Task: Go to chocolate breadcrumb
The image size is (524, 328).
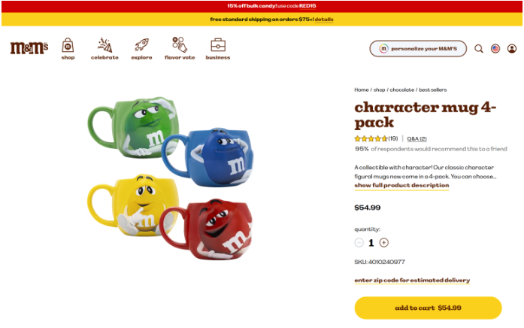Action: tap(402, 90)
